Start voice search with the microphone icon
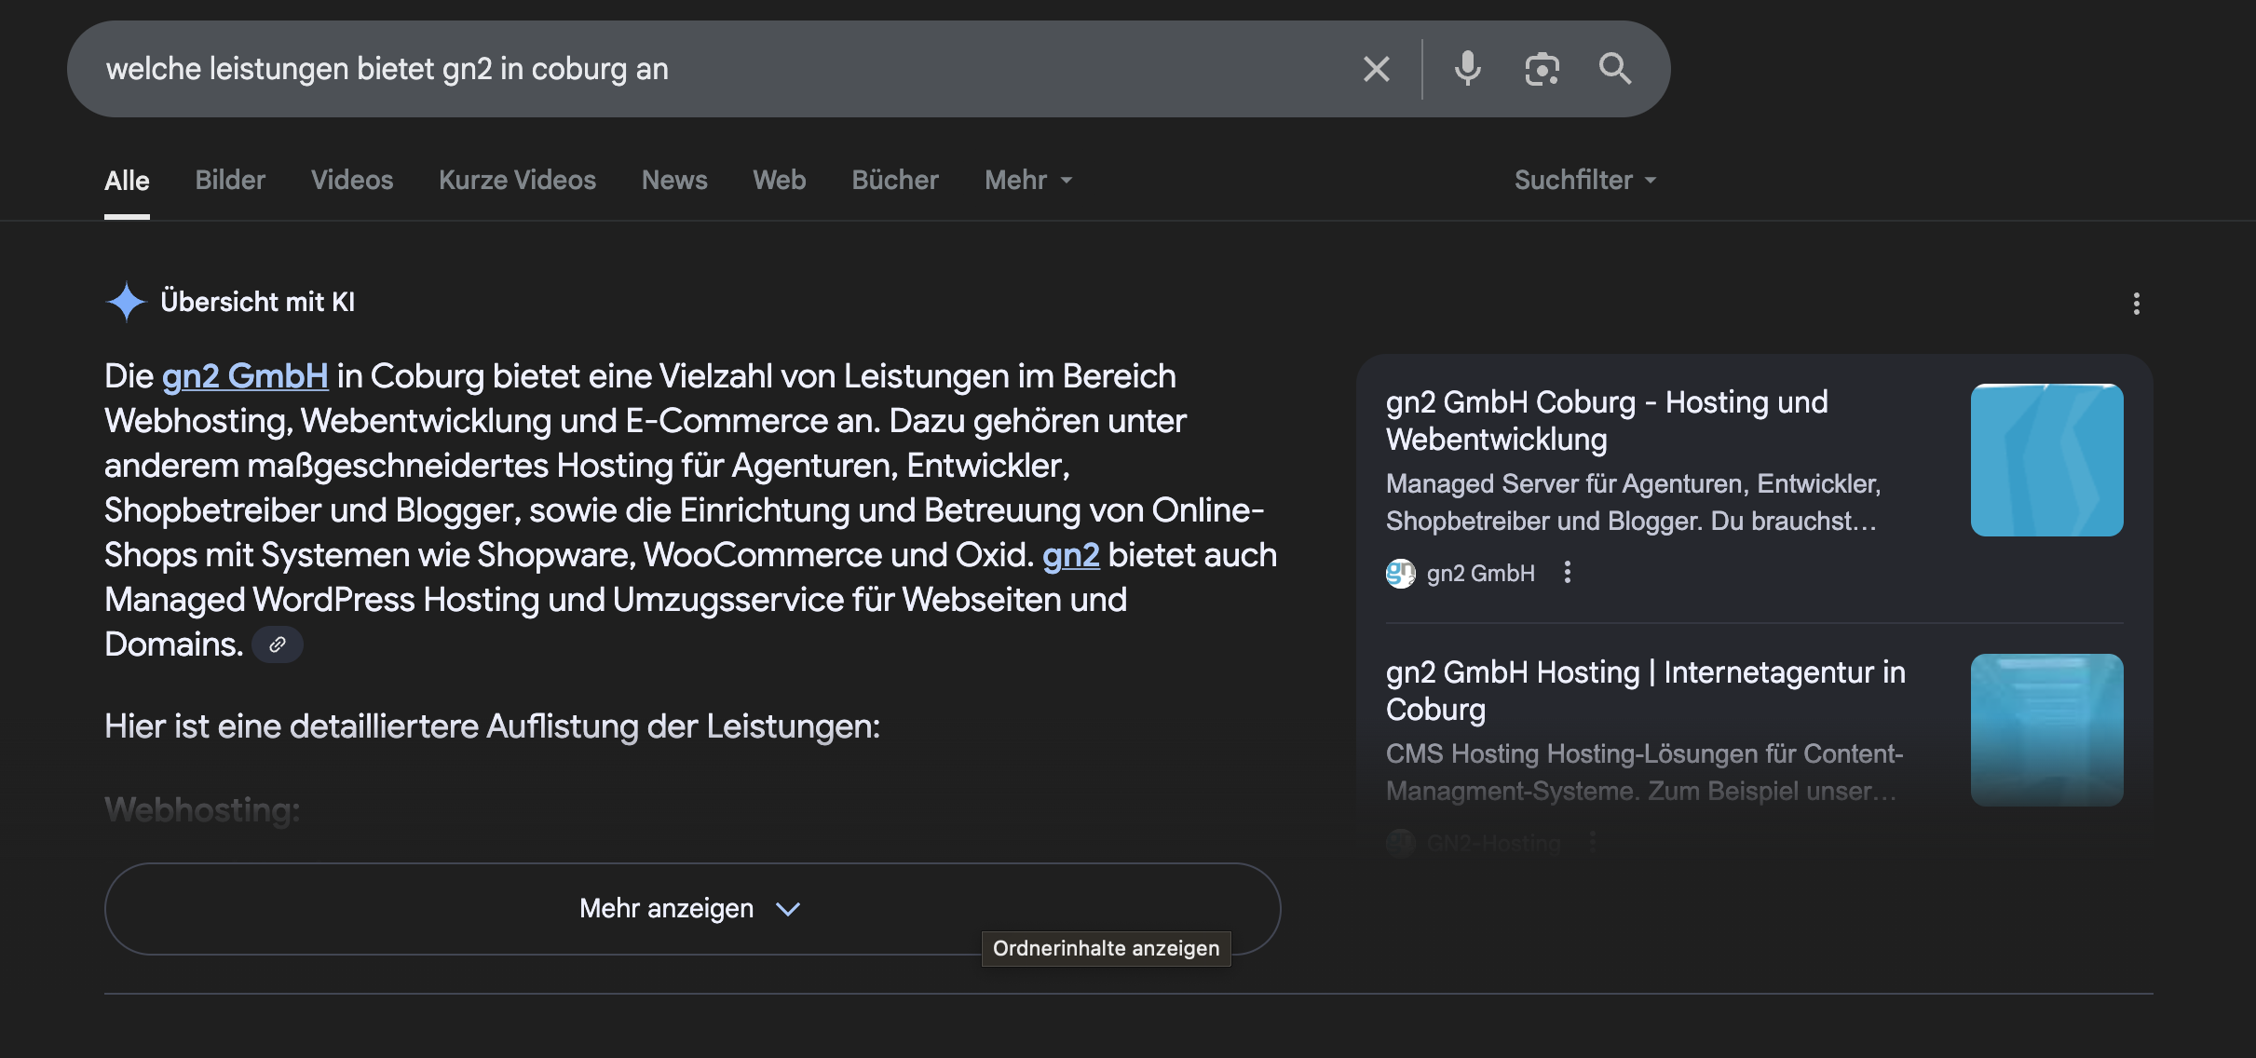 tap(1468, 69)
